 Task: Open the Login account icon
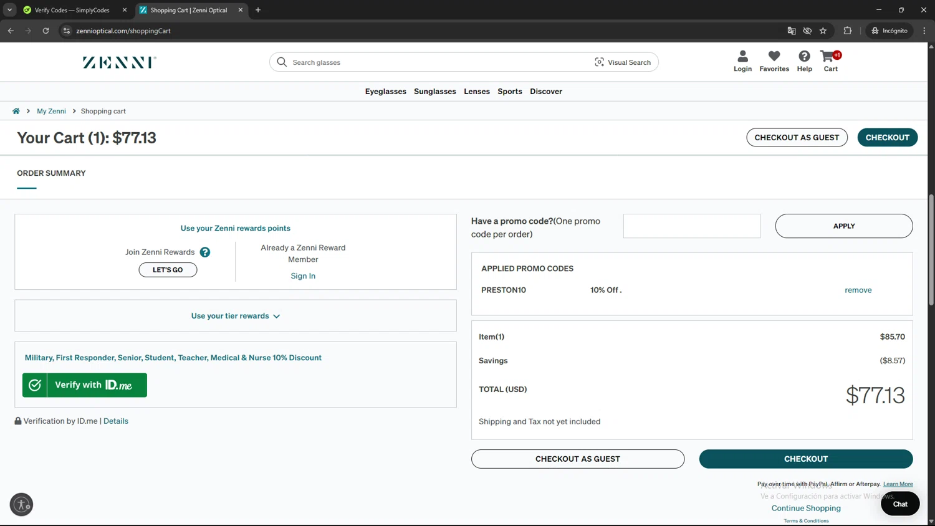[x=742, y=61]
